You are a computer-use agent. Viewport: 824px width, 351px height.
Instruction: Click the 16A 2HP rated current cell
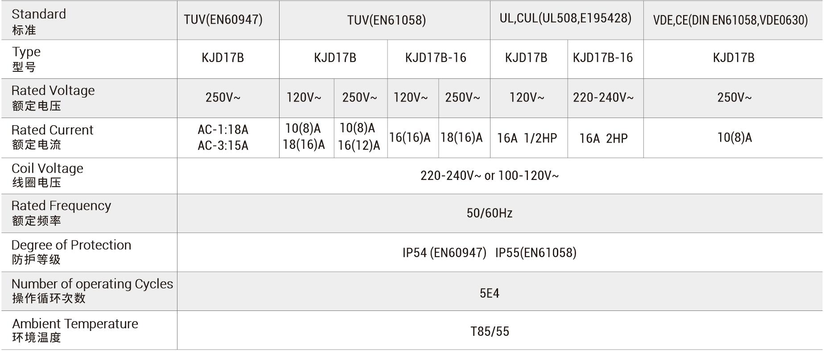pyautogui.click(x=603, y=139)
